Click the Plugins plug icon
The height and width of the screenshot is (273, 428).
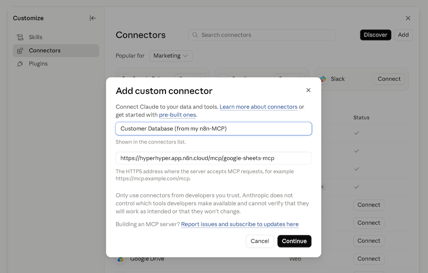click(x=20, y=64)
